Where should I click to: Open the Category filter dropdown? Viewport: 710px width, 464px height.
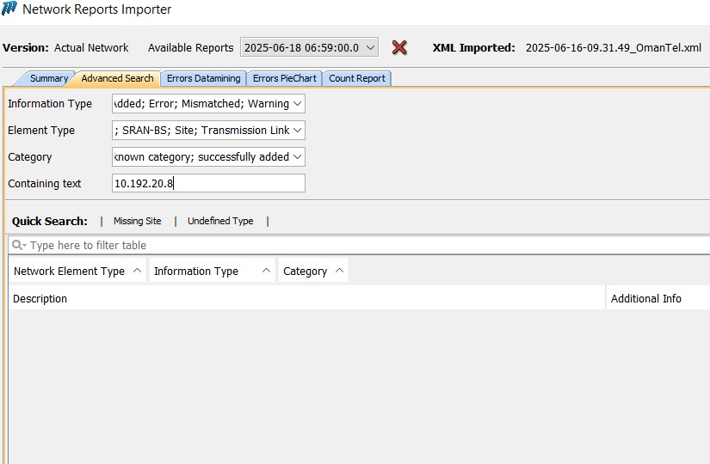coord(208,157)
